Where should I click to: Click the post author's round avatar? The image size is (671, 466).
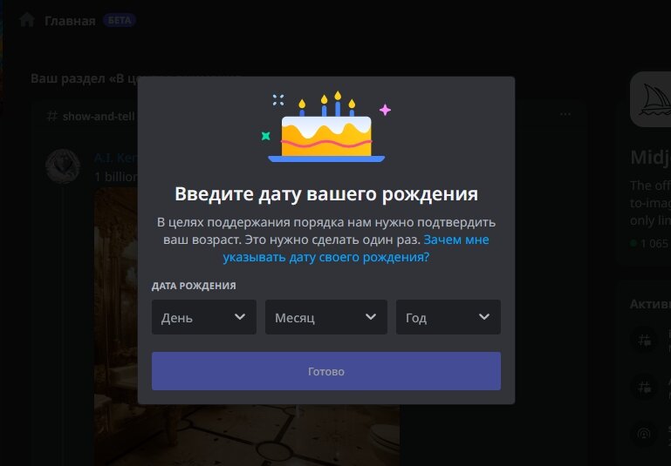click(63, 166)
